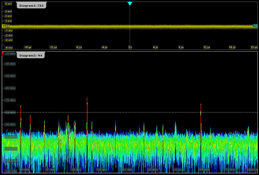Click the 162 MHz frequency axis label
The image size is (259, 175).
coord(127,170)
